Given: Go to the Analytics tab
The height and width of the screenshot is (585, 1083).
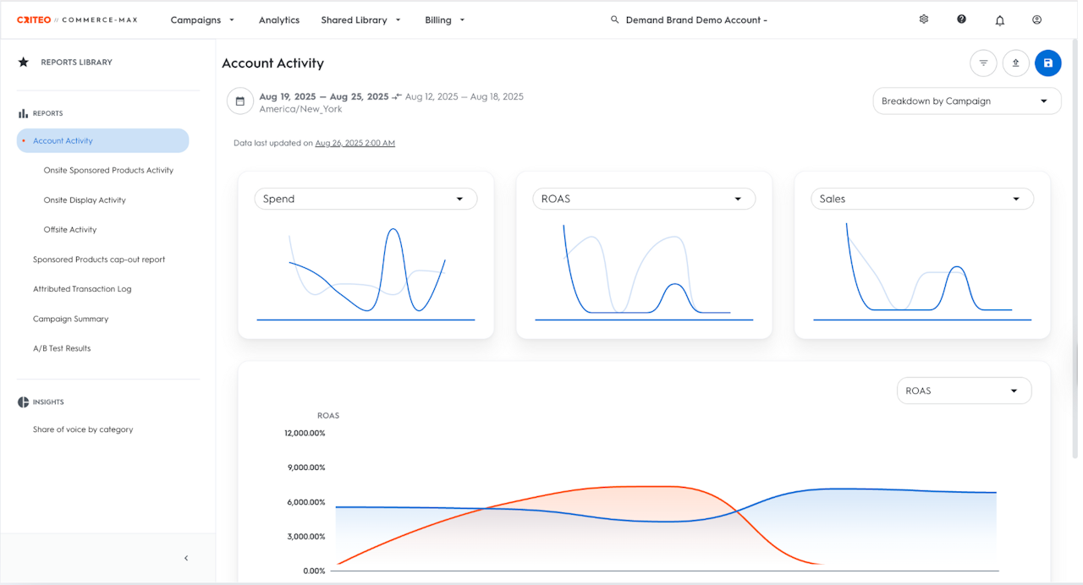Looking at the screenshot, I should pos(279,20).
